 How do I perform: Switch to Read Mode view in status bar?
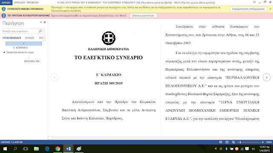pos(221,142)
